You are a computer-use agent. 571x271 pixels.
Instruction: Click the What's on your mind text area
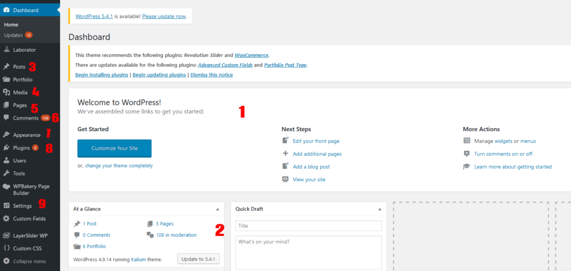tap(308, 253)
